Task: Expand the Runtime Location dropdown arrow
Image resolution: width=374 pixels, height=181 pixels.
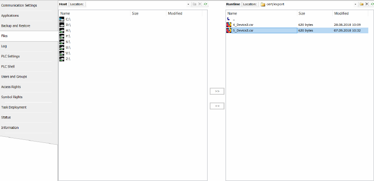Action: tap(355, 4)
